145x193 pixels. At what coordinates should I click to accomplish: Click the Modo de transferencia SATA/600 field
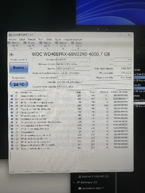tap(73, 73)
